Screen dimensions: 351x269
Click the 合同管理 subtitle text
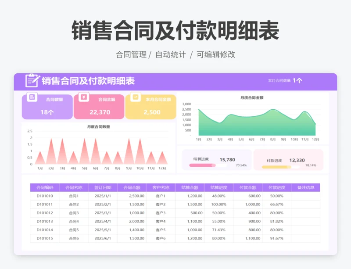[131, 54]
